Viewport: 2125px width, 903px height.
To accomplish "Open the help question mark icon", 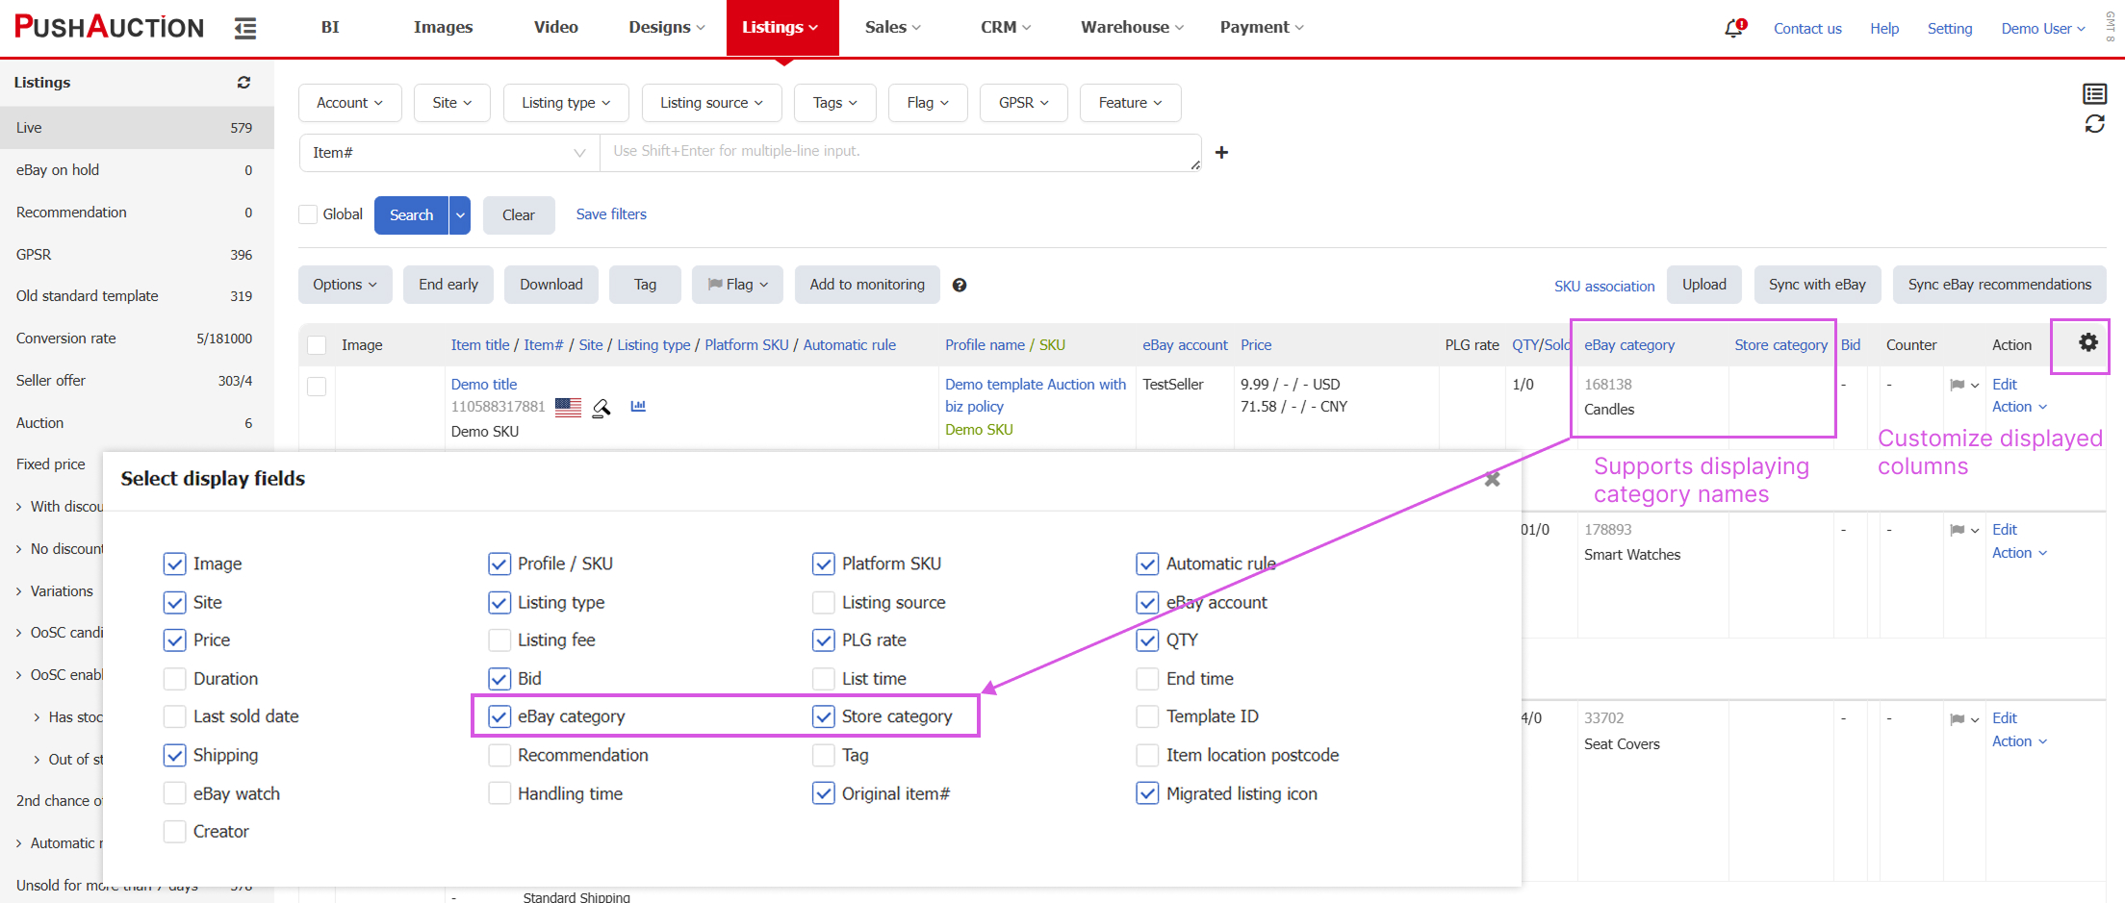I will [x=960, y=285].
